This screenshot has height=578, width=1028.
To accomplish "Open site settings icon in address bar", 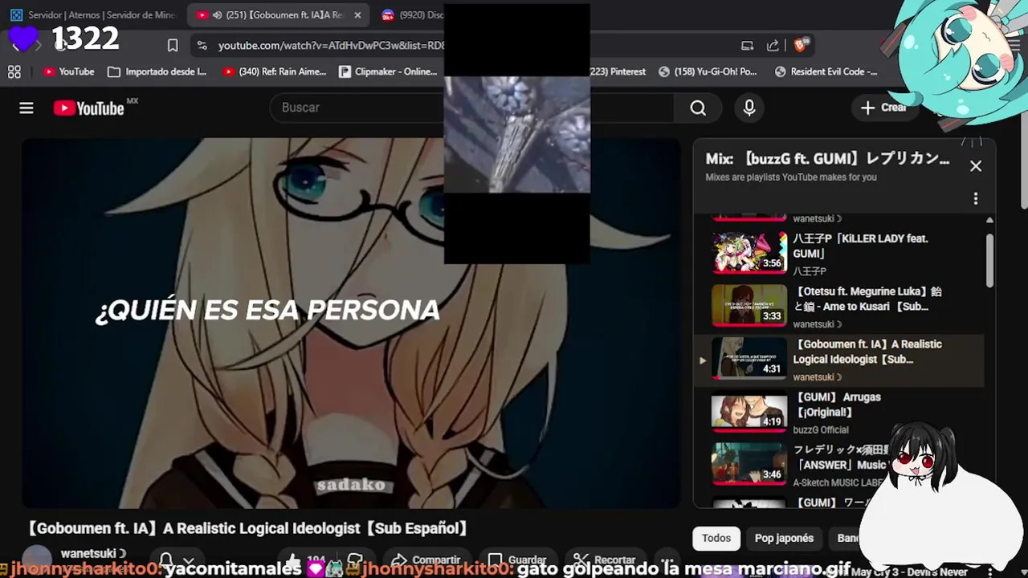I will point(202,46).
